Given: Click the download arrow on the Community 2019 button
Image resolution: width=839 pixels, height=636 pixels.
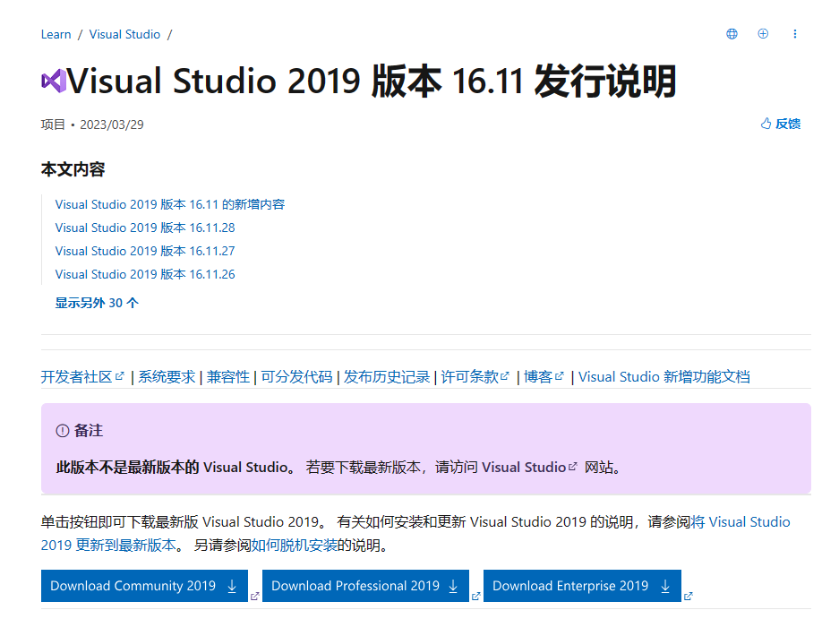Looking at the screenshot, I should pyautogui.click(x=232, y=586).
